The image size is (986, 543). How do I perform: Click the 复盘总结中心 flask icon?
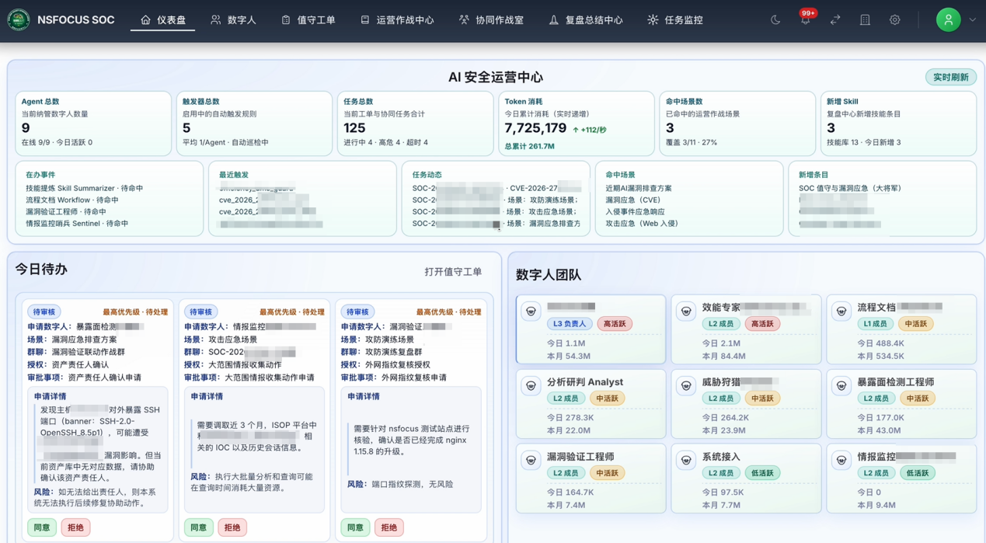[554, 20]
